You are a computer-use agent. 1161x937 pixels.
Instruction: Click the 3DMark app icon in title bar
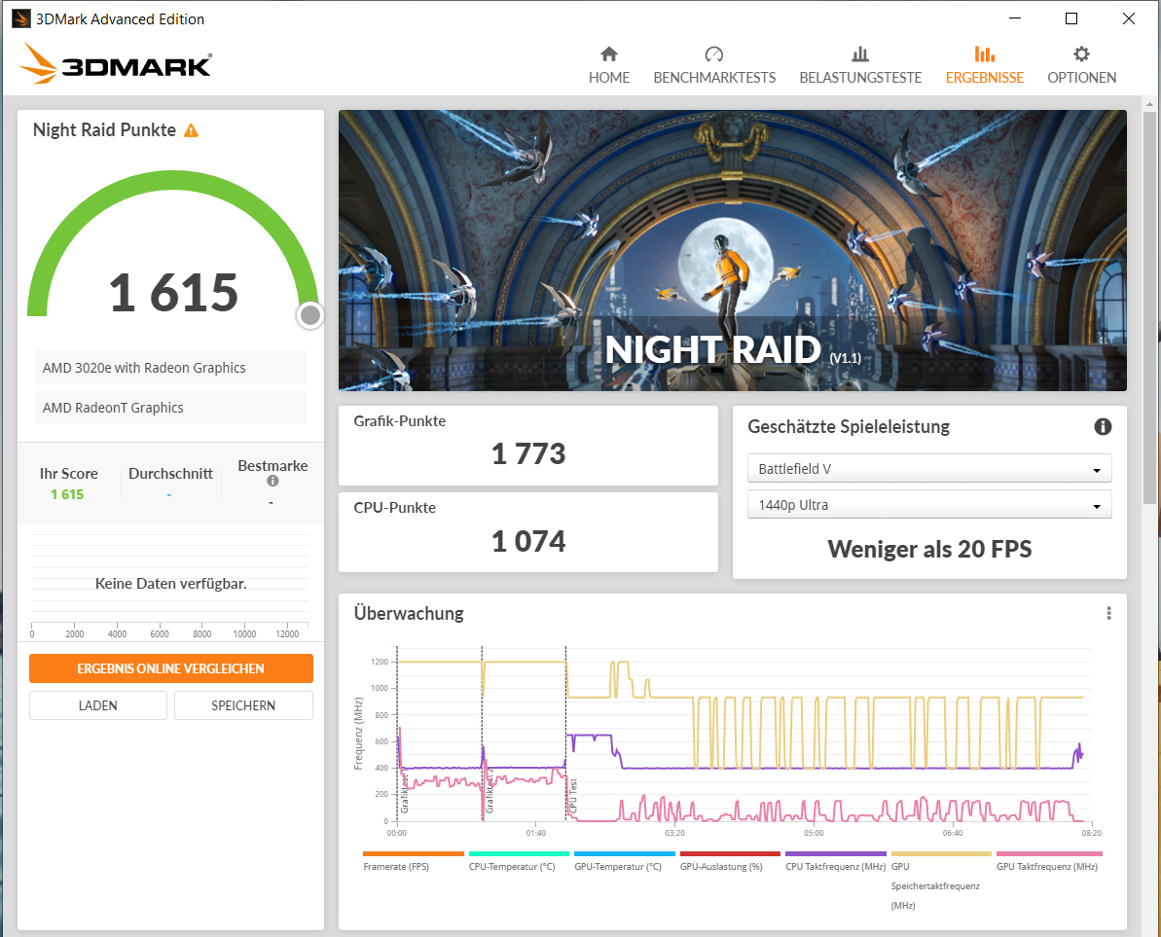pyautogui.click(x=21, y=18)
